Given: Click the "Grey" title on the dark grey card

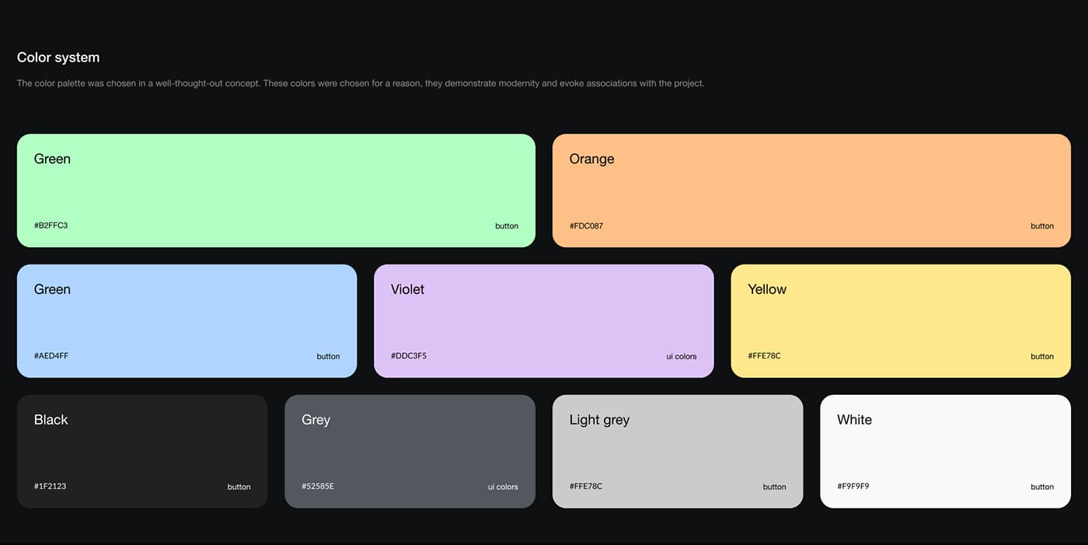Looking at the screenshot, I should pos(316,420).
